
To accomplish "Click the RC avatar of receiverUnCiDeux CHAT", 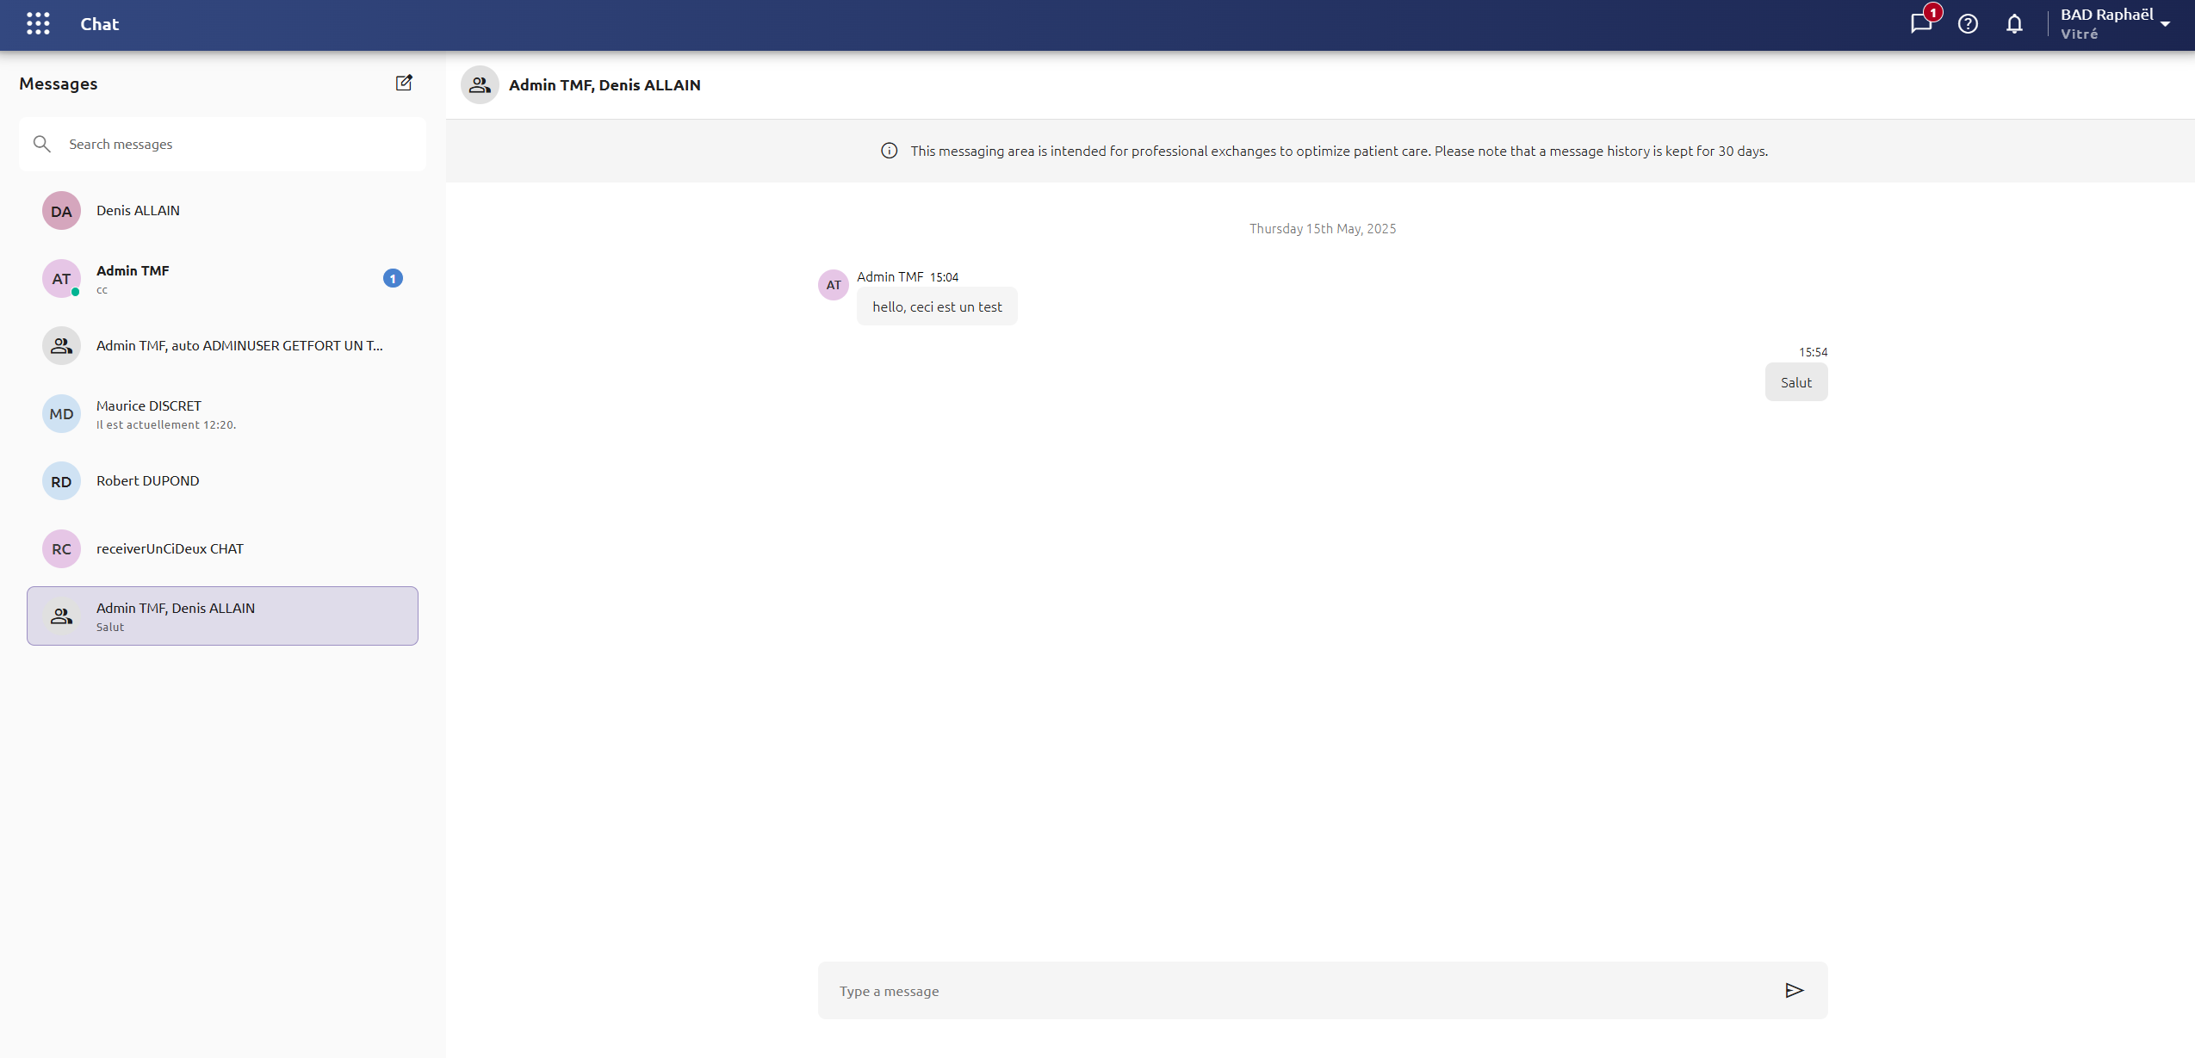I will click(x=61, y=549).
